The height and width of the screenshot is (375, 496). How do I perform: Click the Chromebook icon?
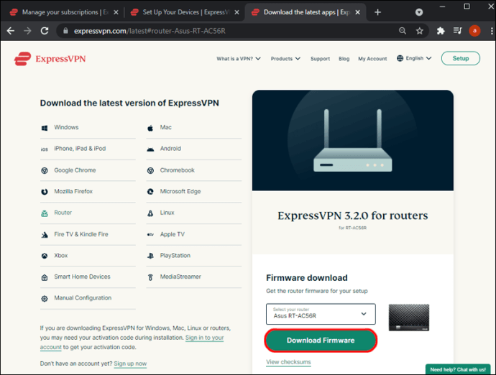click(150, 170)
